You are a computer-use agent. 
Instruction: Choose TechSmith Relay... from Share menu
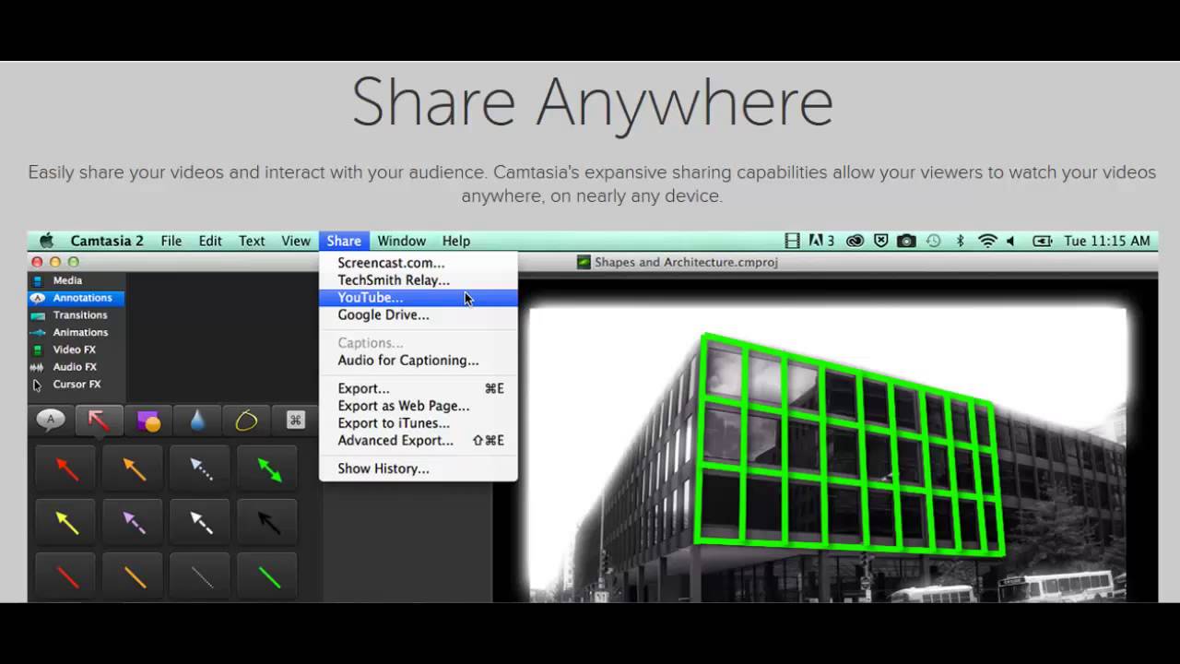click(419, 280)
